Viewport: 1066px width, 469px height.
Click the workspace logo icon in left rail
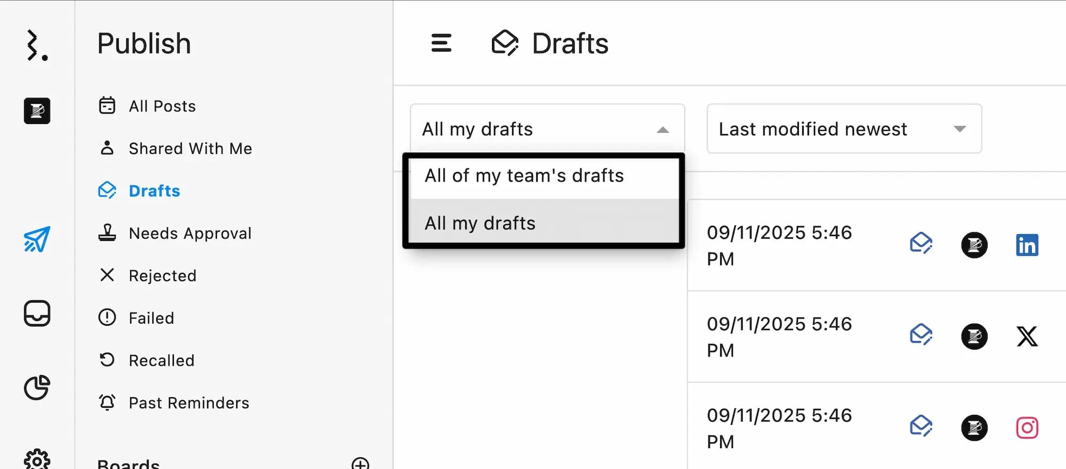pyautogui.click(x=37, y=111)
